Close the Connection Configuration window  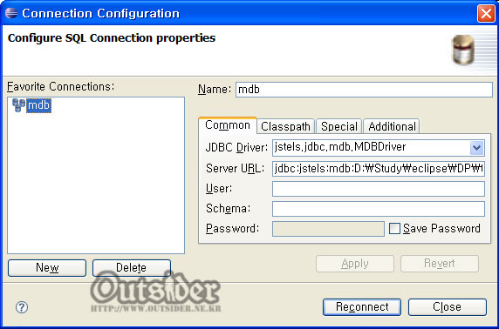(x=486, y=13)
